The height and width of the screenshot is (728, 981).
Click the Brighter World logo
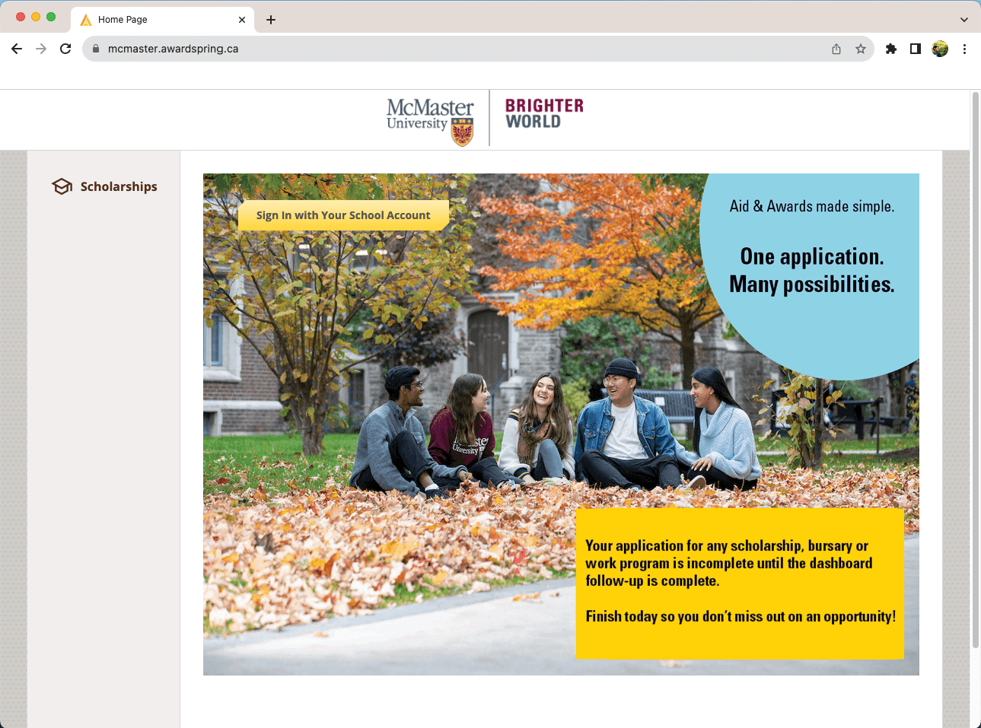(x=544, y=114)
